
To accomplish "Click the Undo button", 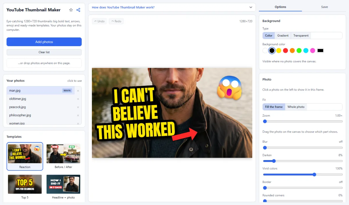I will [99, 21].
